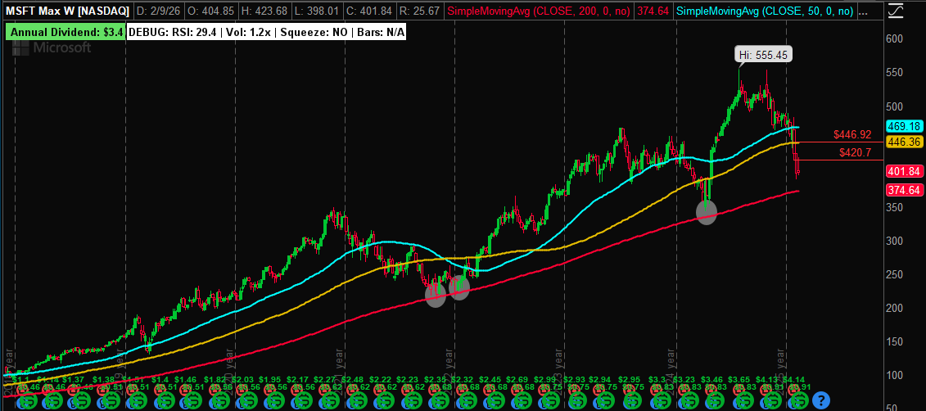Click the DEBUG RSI 29.4 status label

coord(267,33)
